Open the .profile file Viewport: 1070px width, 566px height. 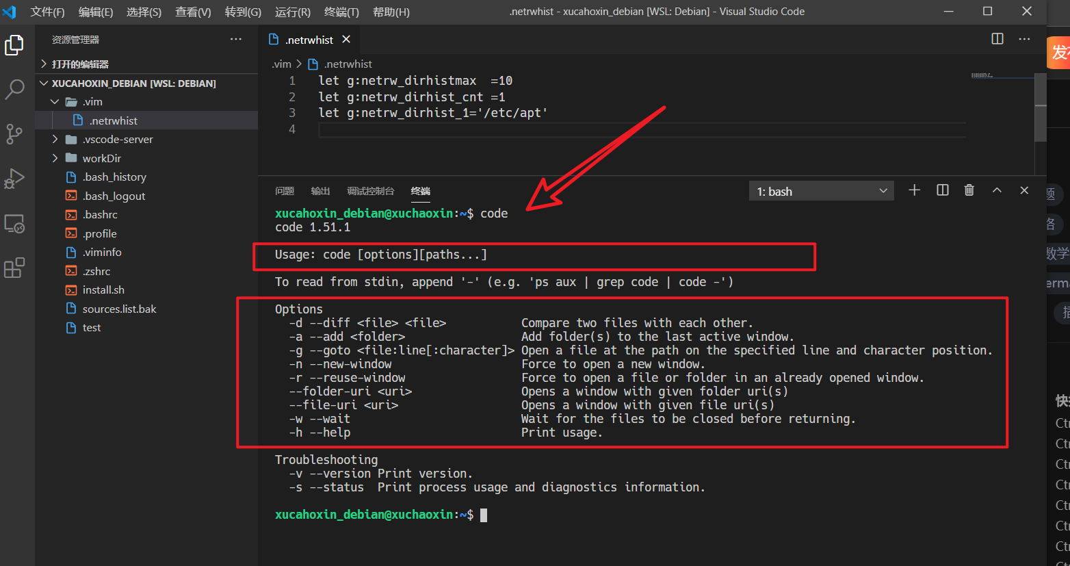pyautogui.click(x=147, y=234)
